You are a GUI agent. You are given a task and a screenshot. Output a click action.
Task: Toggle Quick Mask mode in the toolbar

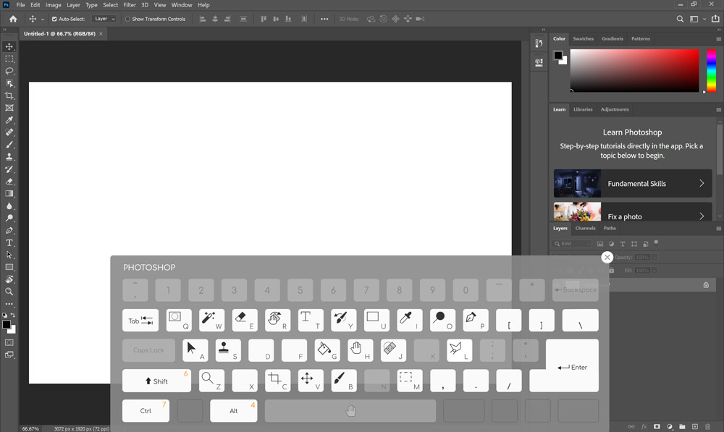(9, 342)
